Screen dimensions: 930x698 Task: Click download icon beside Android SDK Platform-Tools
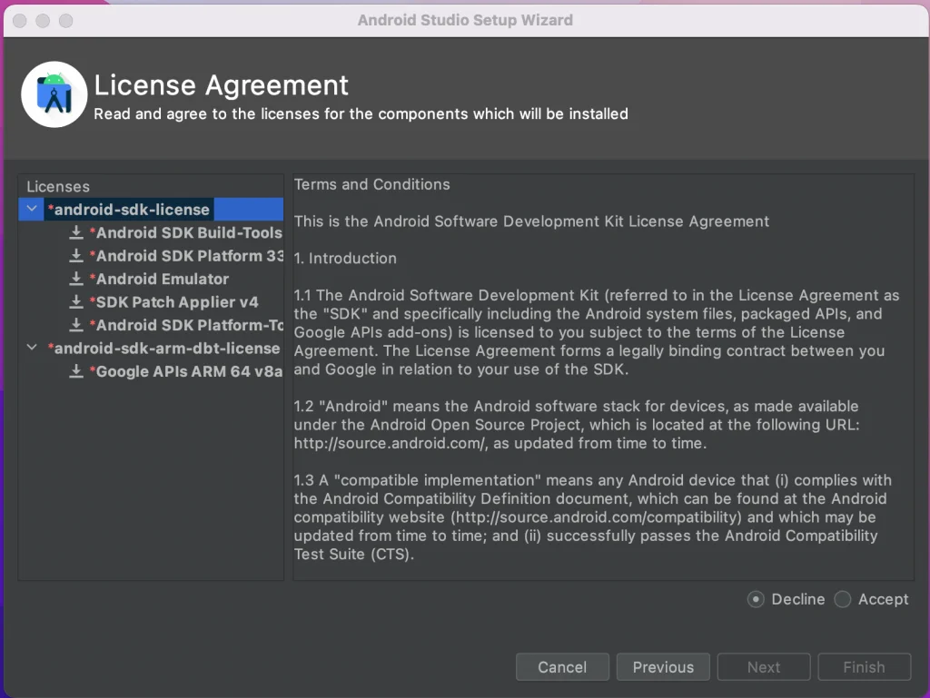[x=76, y=325]
